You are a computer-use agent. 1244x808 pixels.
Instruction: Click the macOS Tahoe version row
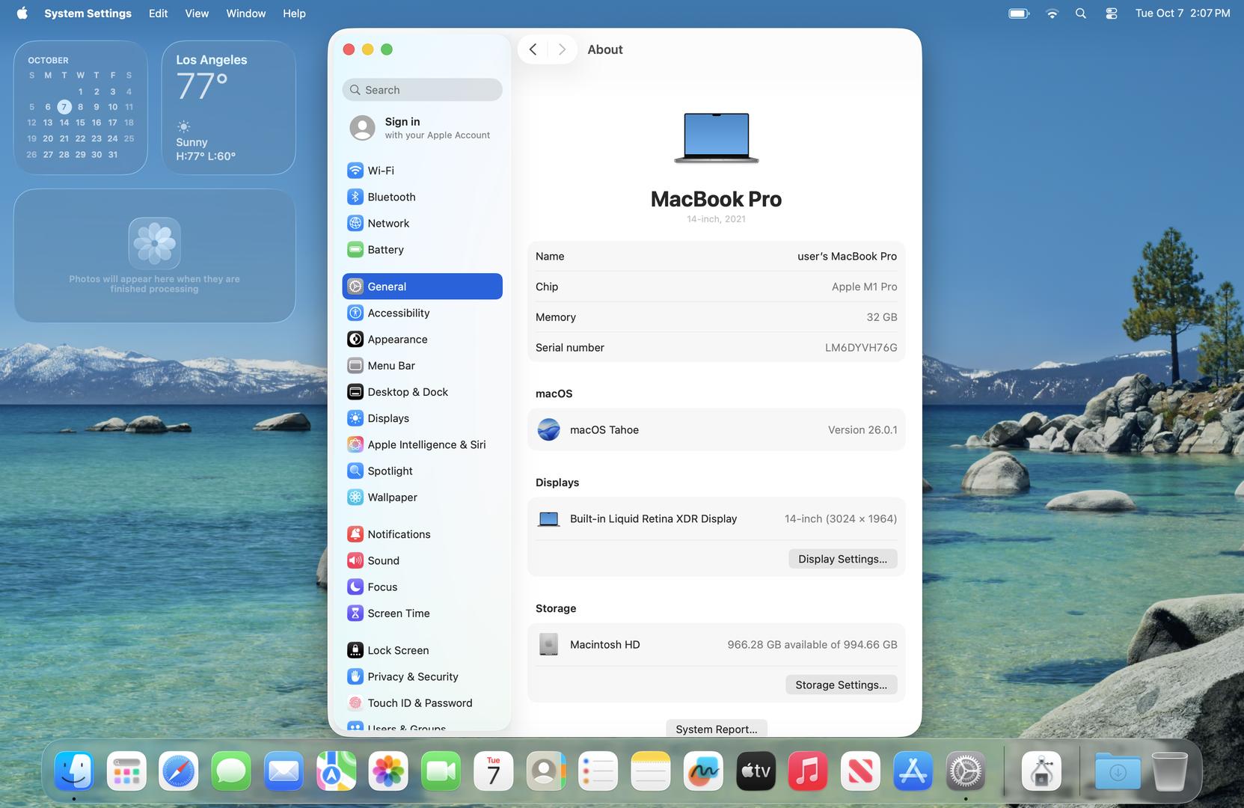(716, 430)
